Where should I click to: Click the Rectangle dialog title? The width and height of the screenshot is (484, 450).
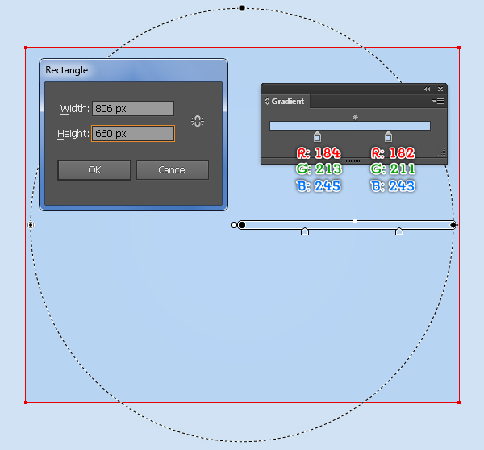67,70
